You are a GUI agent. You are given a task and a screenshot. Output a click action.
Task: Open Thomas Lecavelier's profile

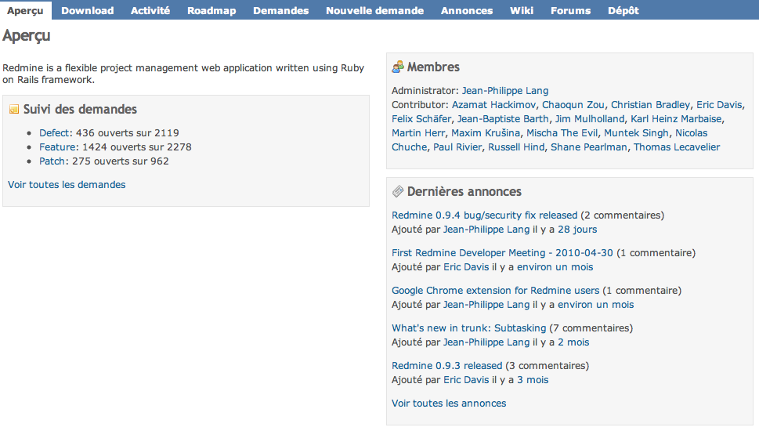click(x=677, y=147)
